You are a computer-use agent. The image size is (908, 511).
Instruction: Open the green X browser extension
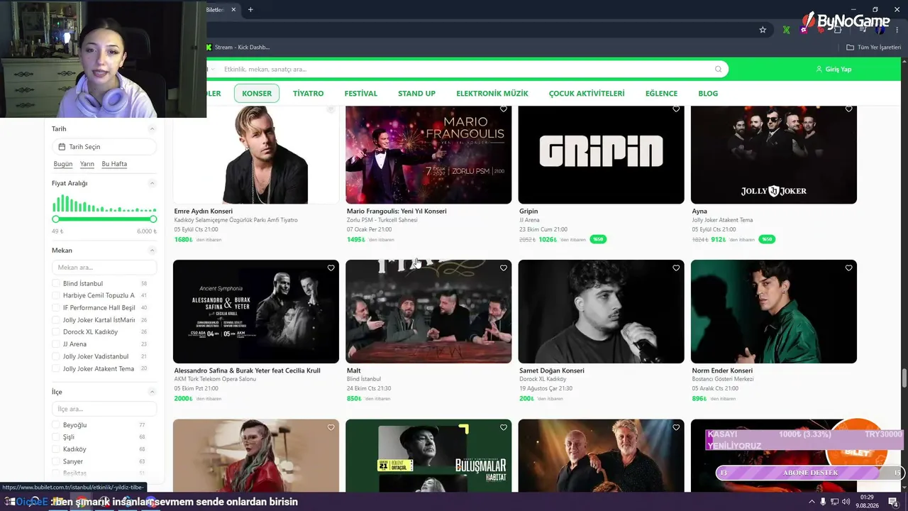[786, 30]
